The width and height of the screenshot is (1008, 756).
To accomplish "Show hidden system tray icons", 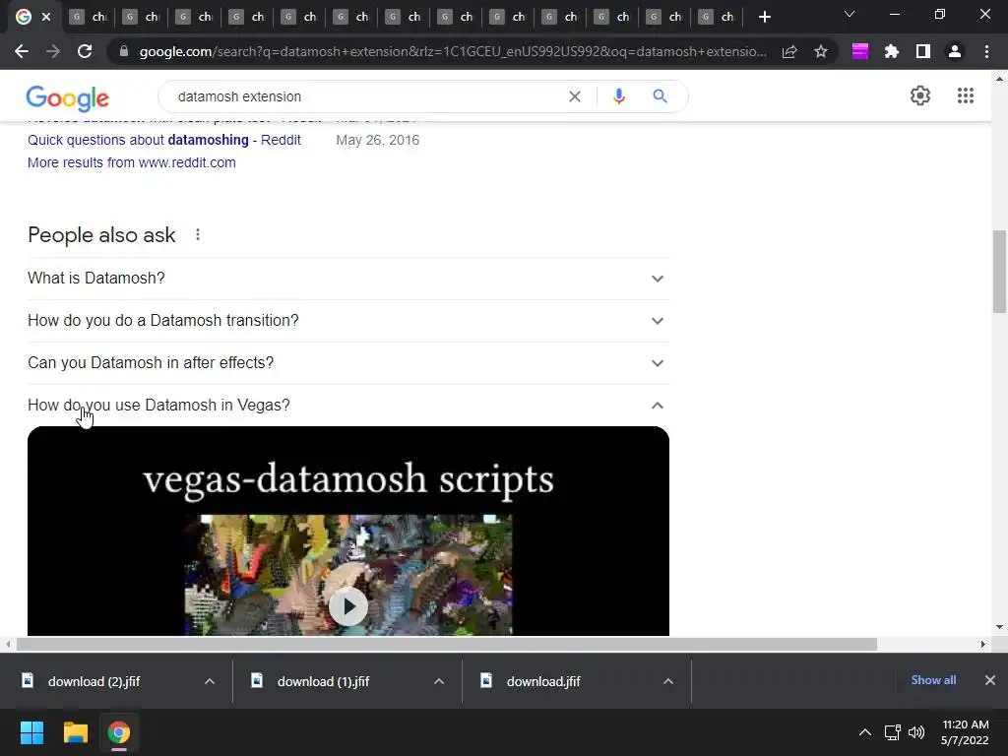I will pos(865,732).
